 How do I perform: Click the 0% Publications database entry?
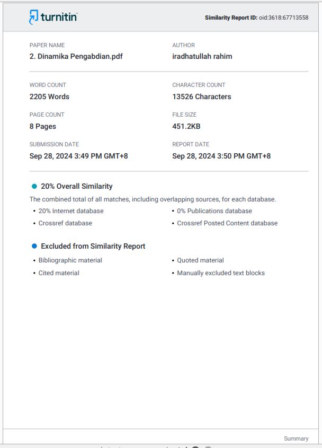point(214,211)
